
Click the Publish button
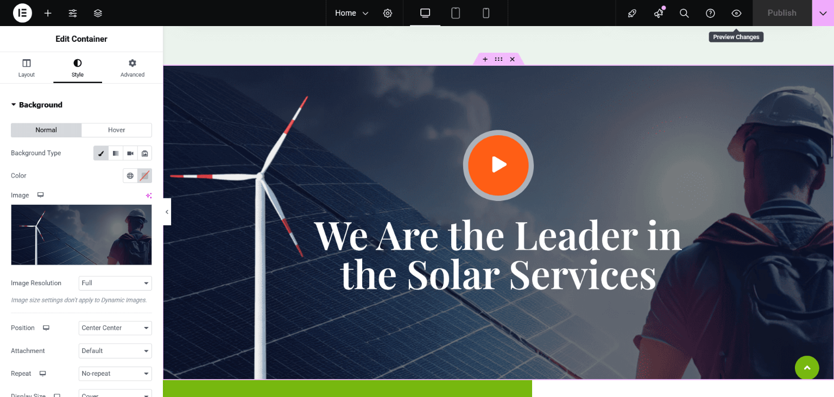(782, 13)
